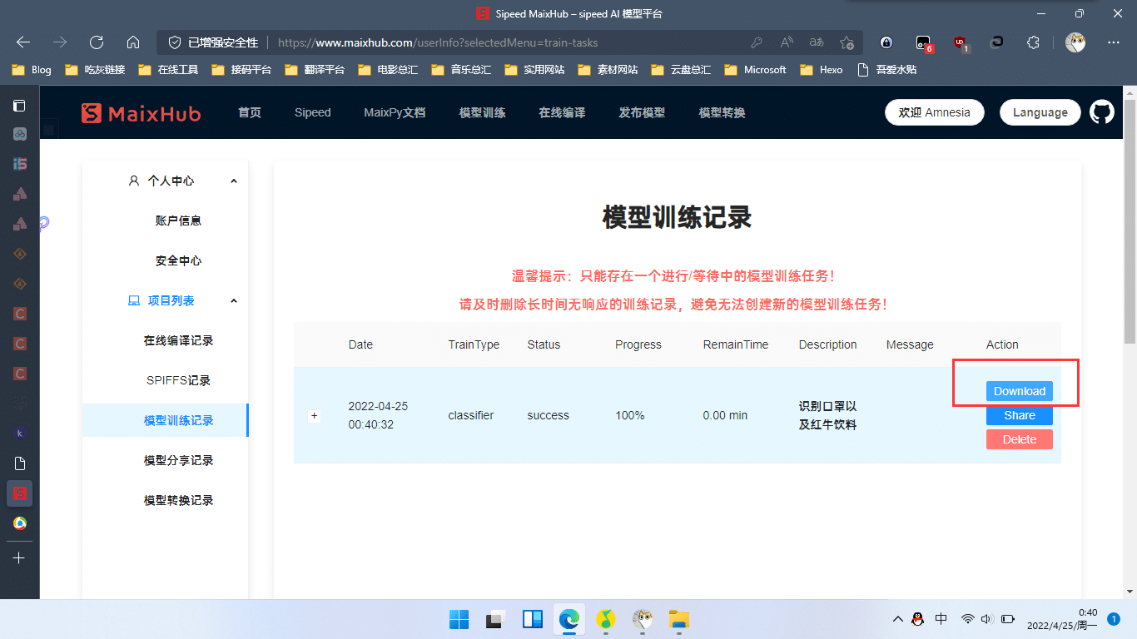Click the browser address bar
This screenshot has height=639, width=1137.
(499, 42)
